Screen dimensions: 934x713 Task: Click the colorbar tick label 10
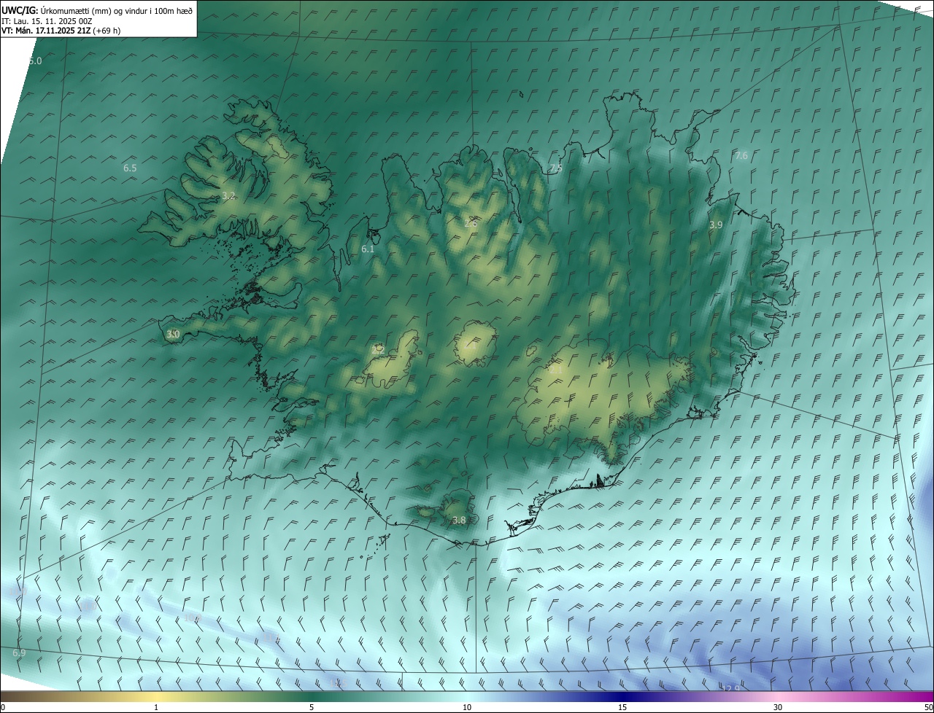467,707
